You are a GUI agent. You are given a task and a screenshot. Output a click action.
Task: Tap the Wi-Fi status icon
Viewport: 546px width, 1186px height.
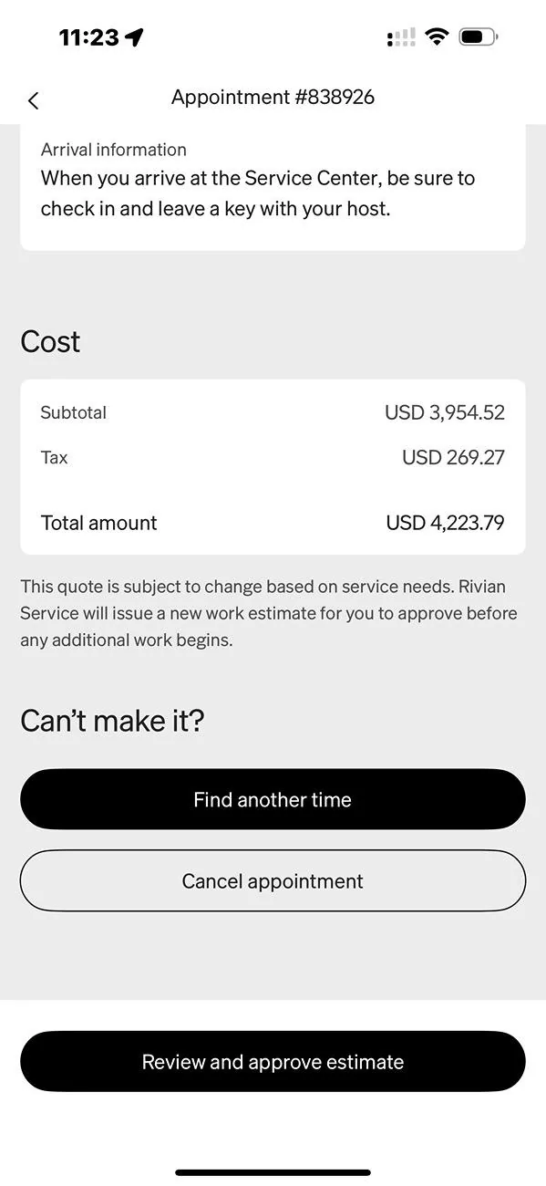pyautogui.click(x=438, y=37)
